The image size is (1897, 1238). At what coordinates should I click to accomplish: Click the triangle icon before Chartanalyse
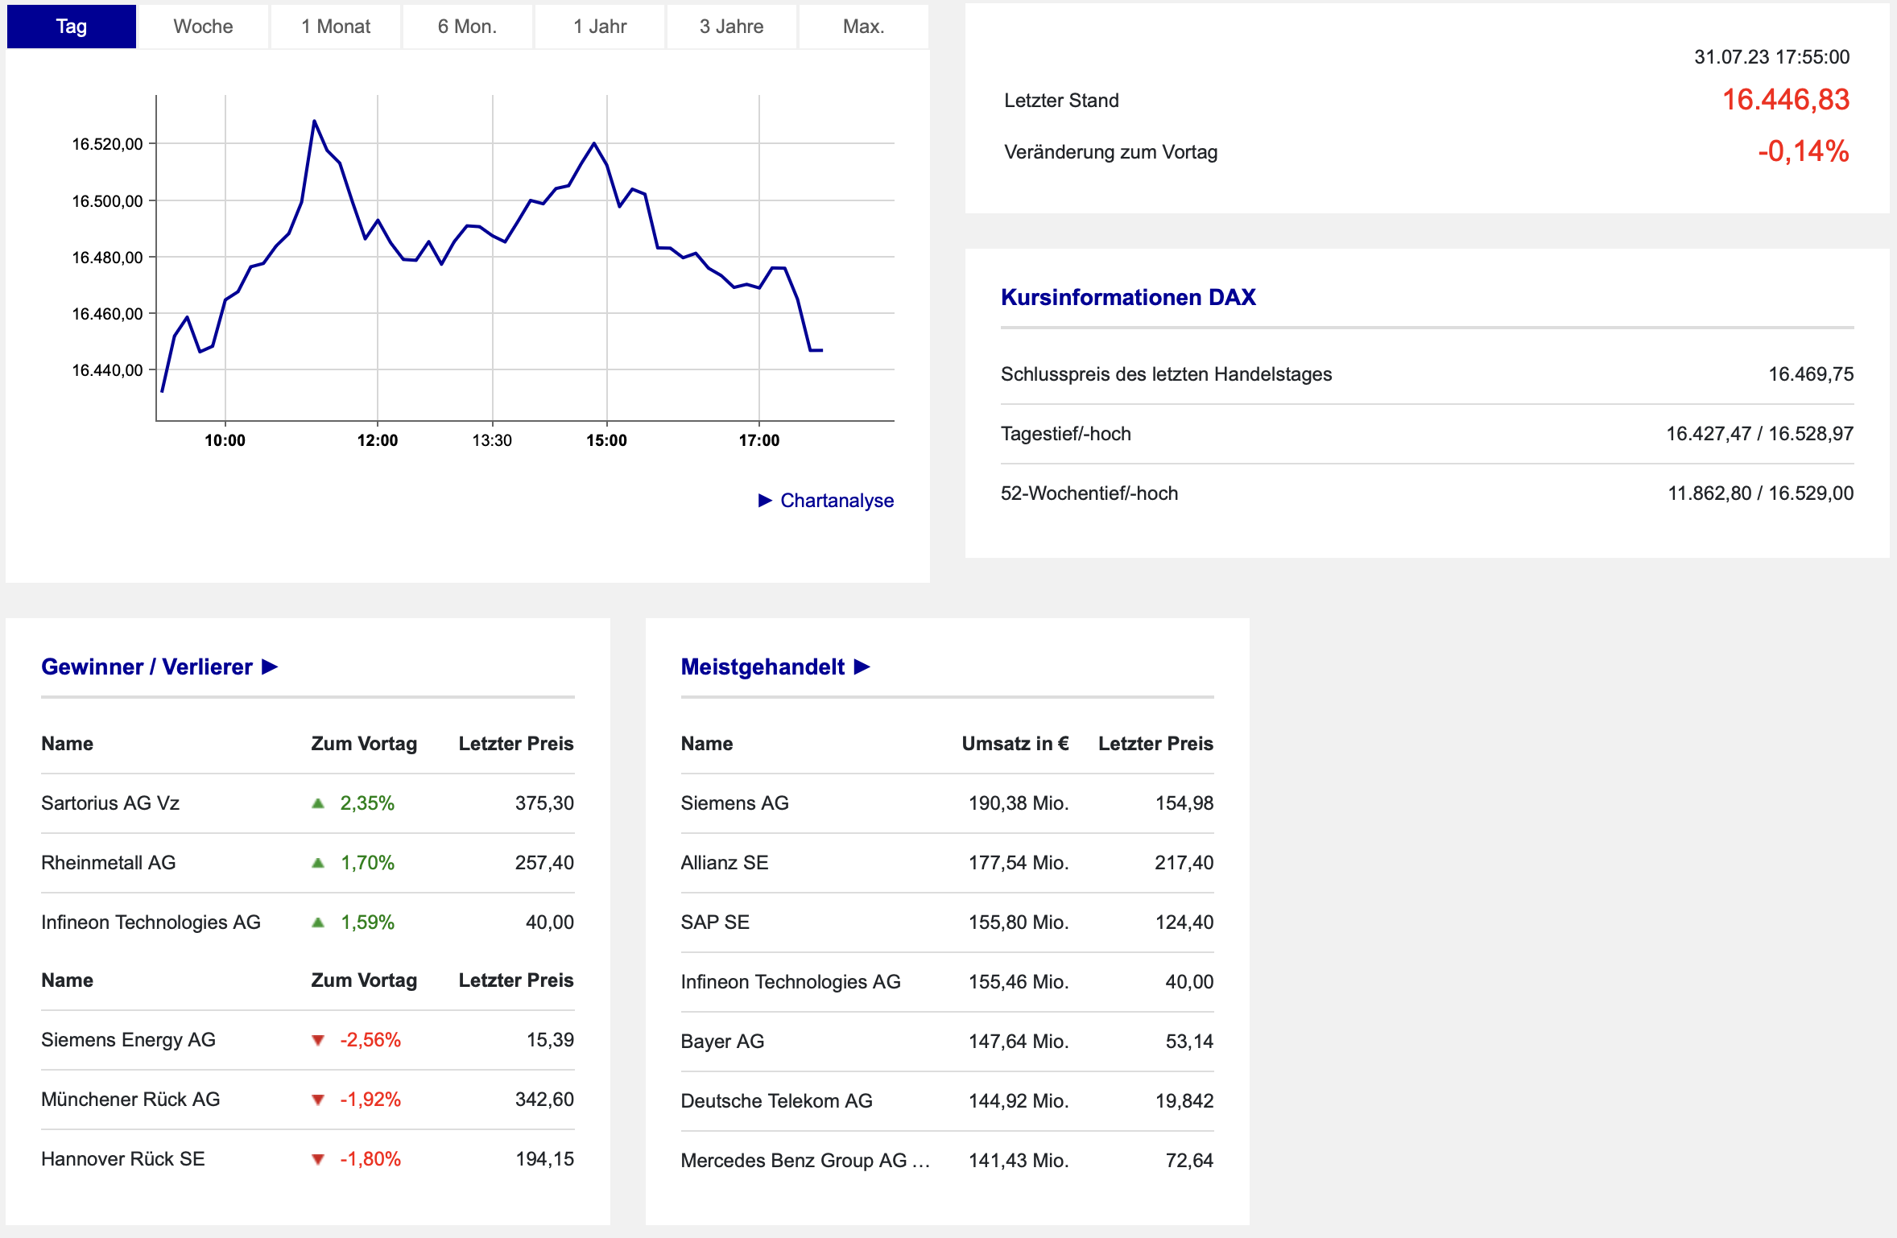765,501
